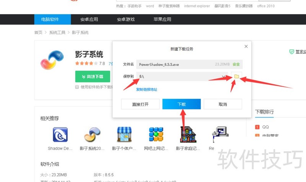
Task: Switch to the 安卓应用 tab
Action: point(89,19)
